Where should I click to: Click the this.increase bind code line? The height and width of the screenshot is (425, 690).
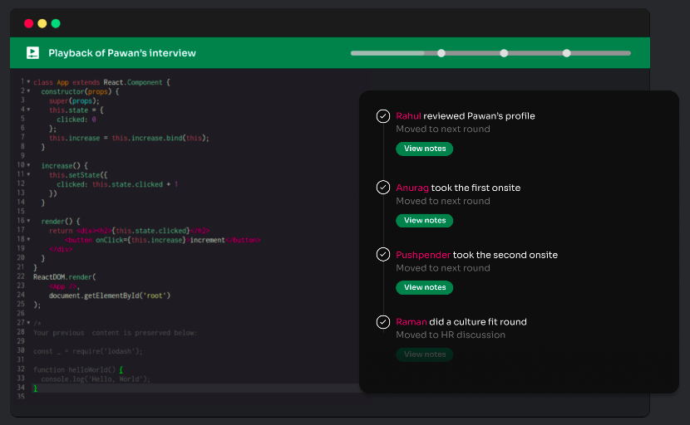tap(129, 138)
